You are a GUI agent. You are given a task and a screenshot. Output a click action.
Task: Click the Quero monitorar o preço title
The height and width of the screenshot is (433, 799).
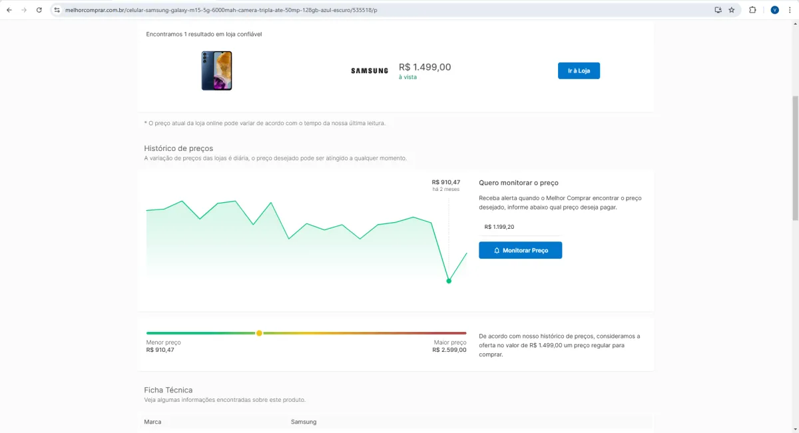(x=519, y=182)
